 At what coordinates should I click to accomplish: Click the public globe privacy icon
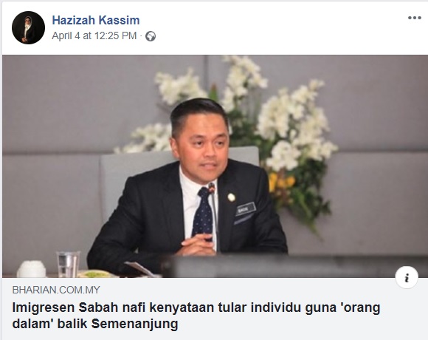tap(151, 36)
